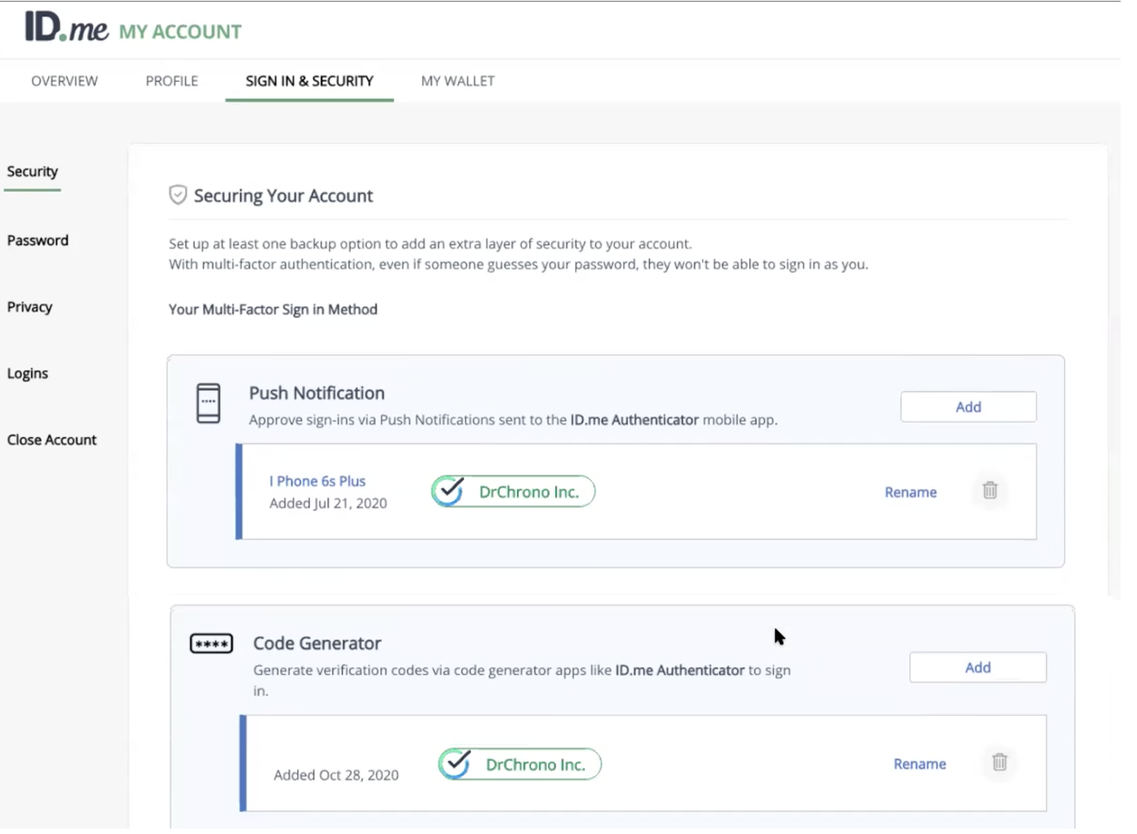Viewport: 1137px width, 834px height.
Task: Click the Securing Your Account heading
Action: [283, 196]
